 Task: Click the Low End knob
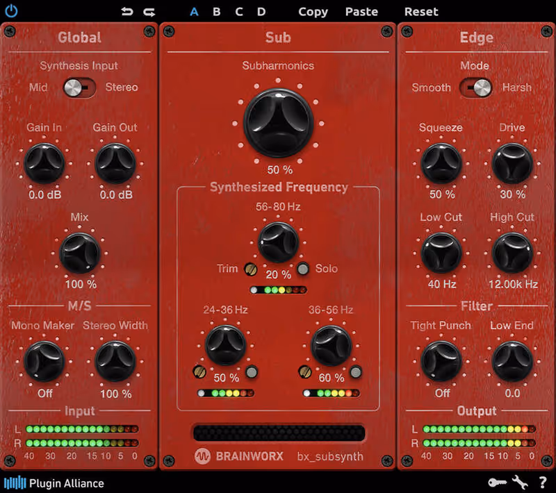pyautogui.click(x=512, y=361)
